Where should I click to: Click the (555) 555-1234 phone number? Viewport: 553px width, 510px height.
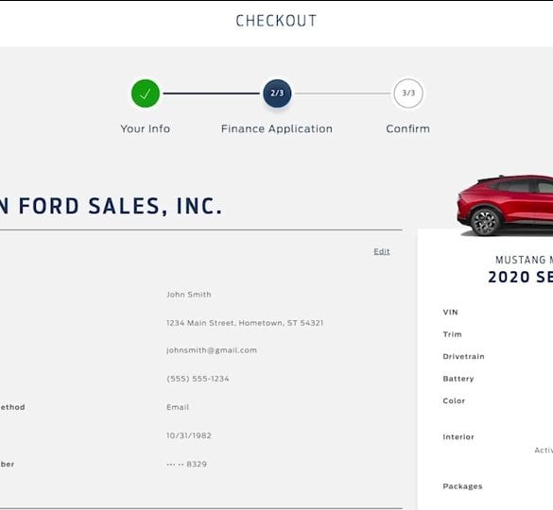coord(198,379)
